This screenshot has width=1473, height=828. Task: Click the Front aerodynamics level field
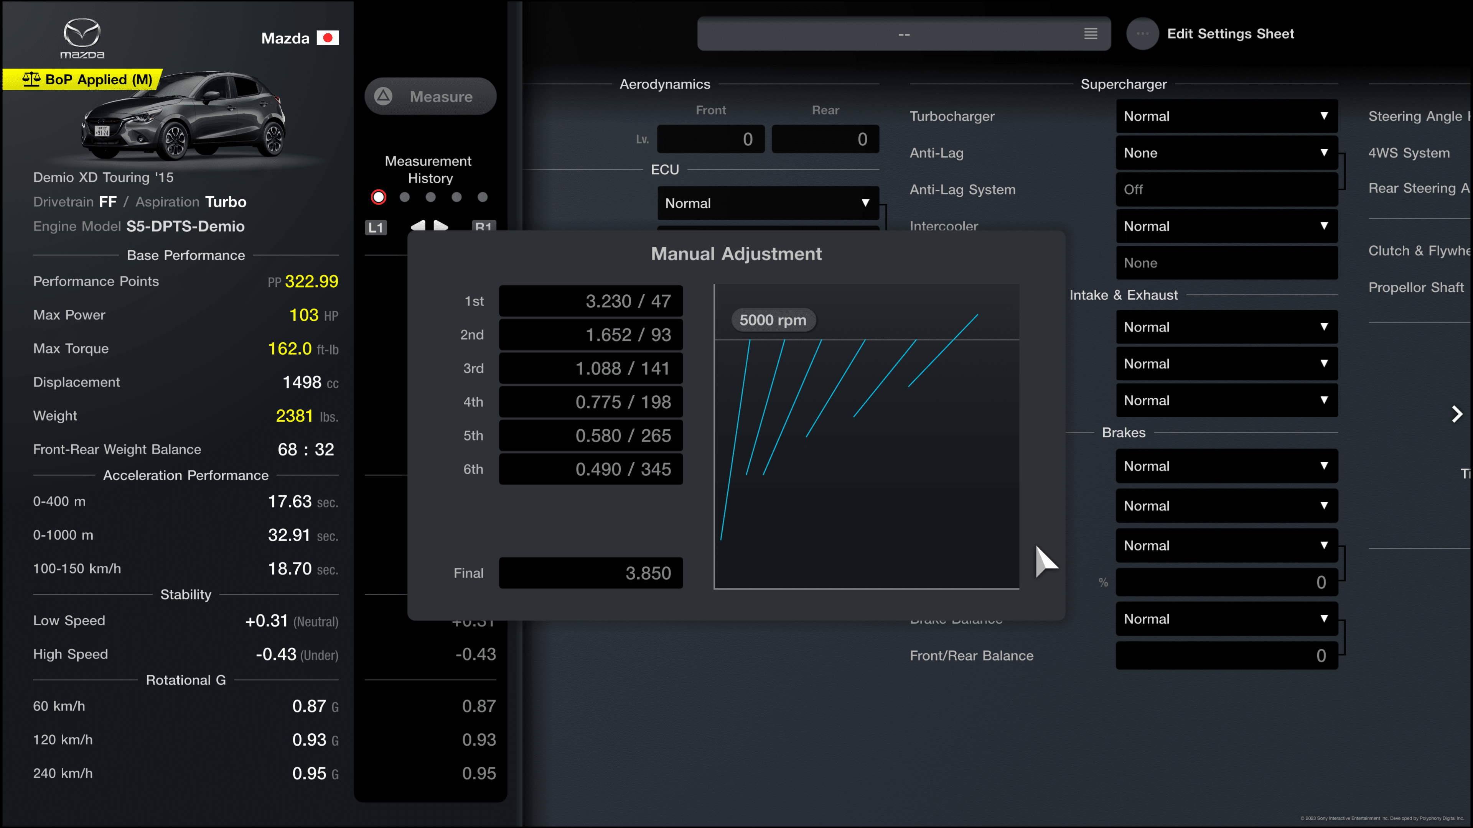(711, 139)
